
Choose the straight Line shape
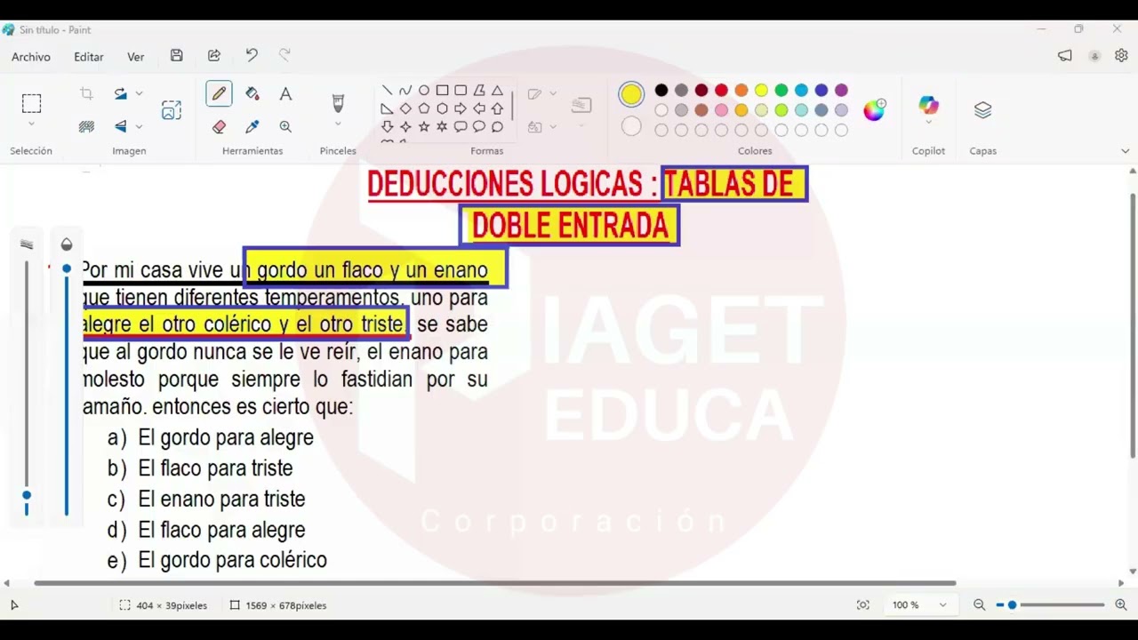[387, 90]
